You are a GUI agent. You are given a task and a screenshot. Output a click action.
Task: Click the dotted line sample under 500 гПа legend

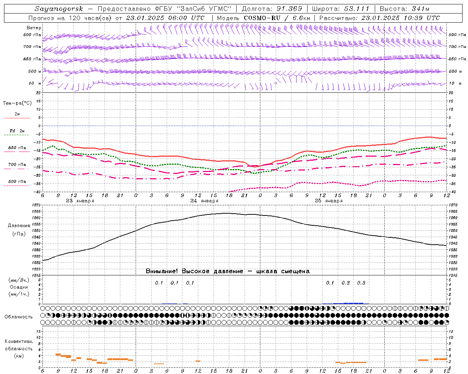(x=17, y=186)
